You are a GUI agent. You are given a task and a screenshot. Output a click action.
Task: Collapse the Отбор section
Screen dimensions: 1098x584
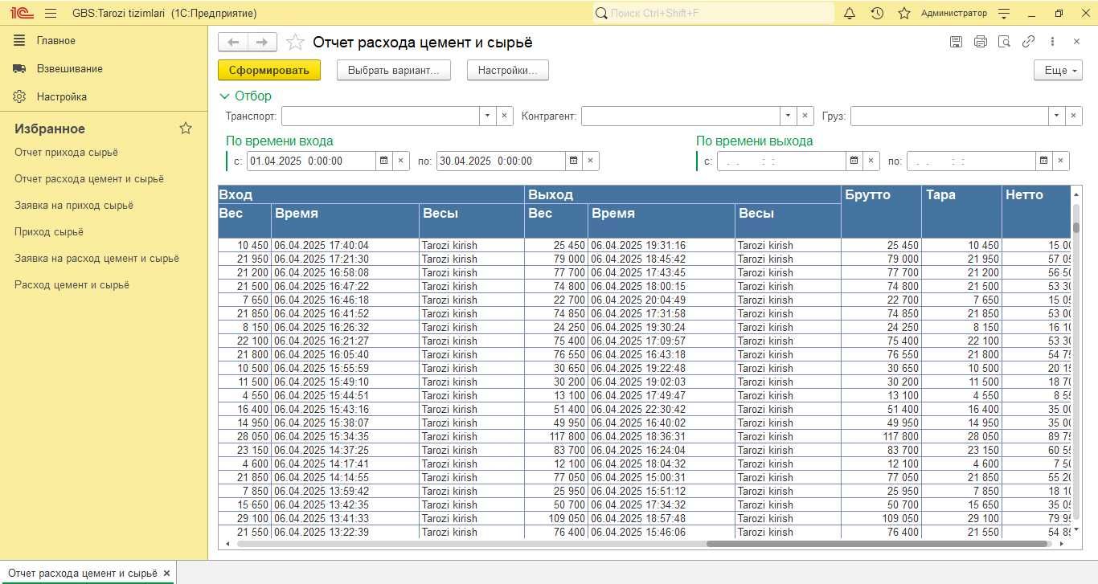(246, 96)
